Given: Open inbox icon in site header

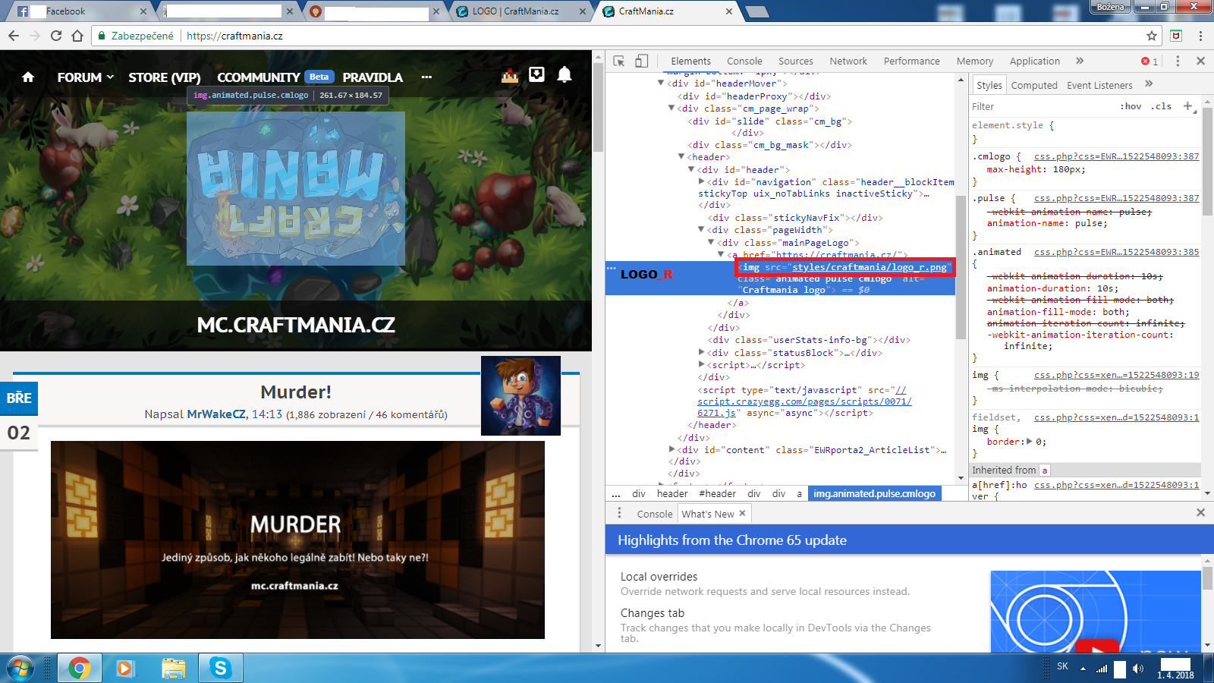Looking at the screenshot, I should click(536, 74).
